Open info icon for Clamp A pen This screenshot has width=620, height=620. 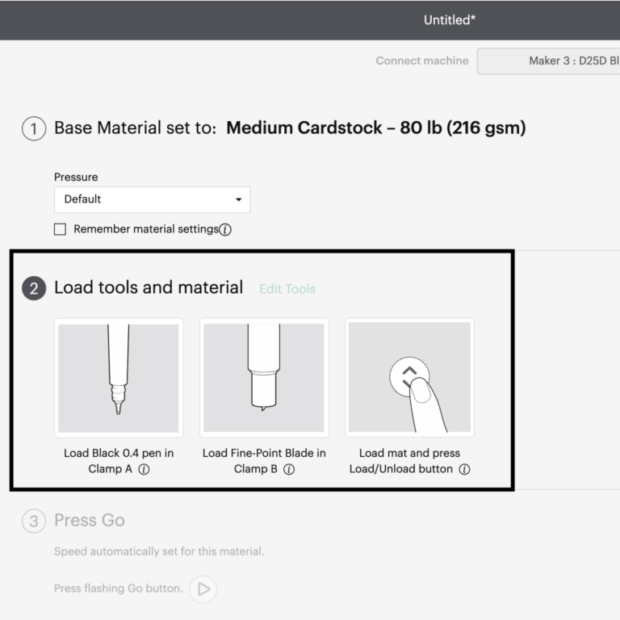click(x=144, y=469)
